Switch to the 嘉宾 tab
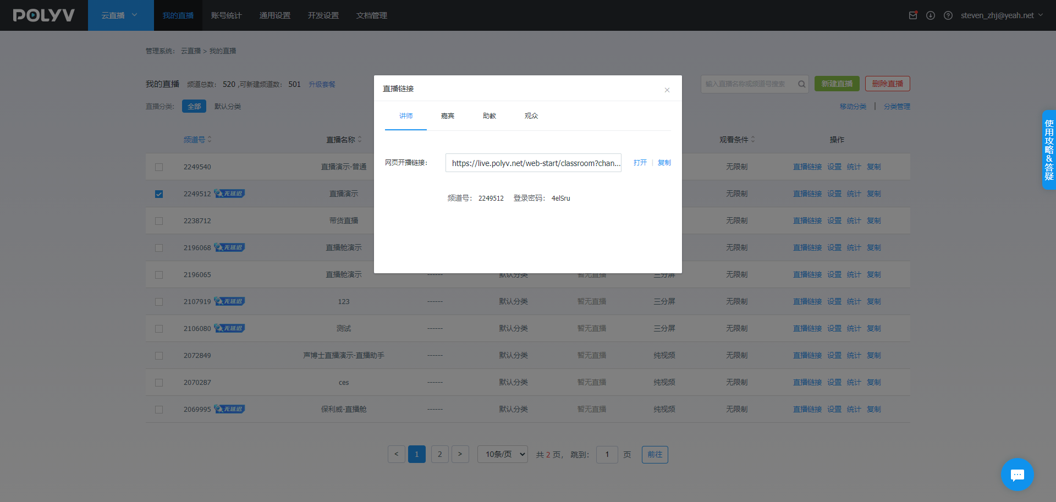 [448, 116]
